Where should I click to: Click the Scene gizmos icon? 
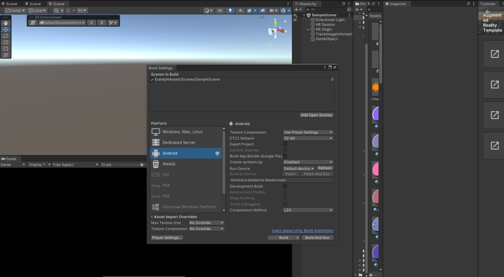[283, 11]
